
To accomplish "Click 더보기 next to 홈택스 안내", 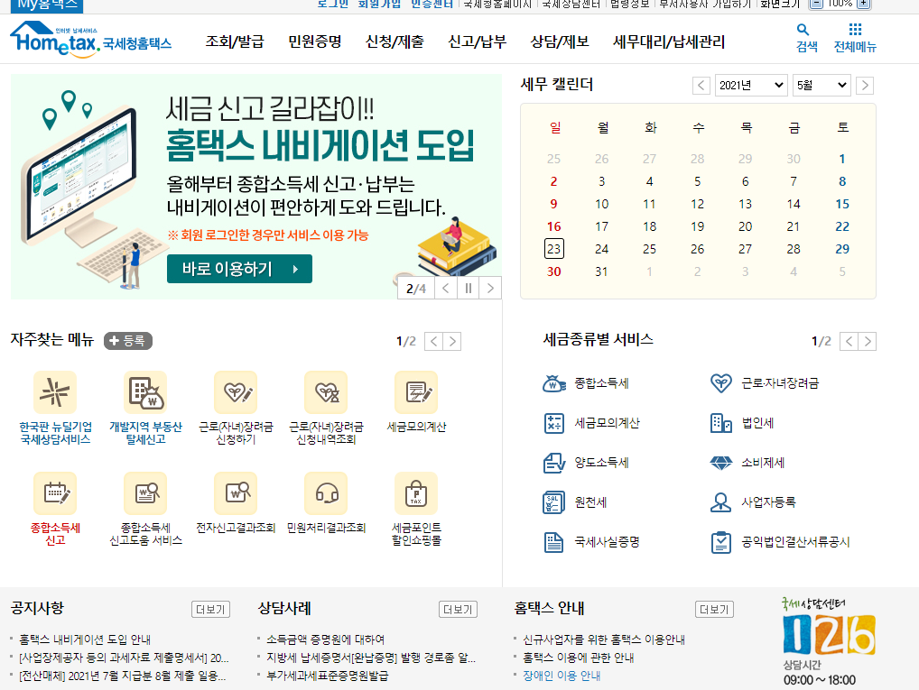I will pyautogui.click(x=714, y=609).
